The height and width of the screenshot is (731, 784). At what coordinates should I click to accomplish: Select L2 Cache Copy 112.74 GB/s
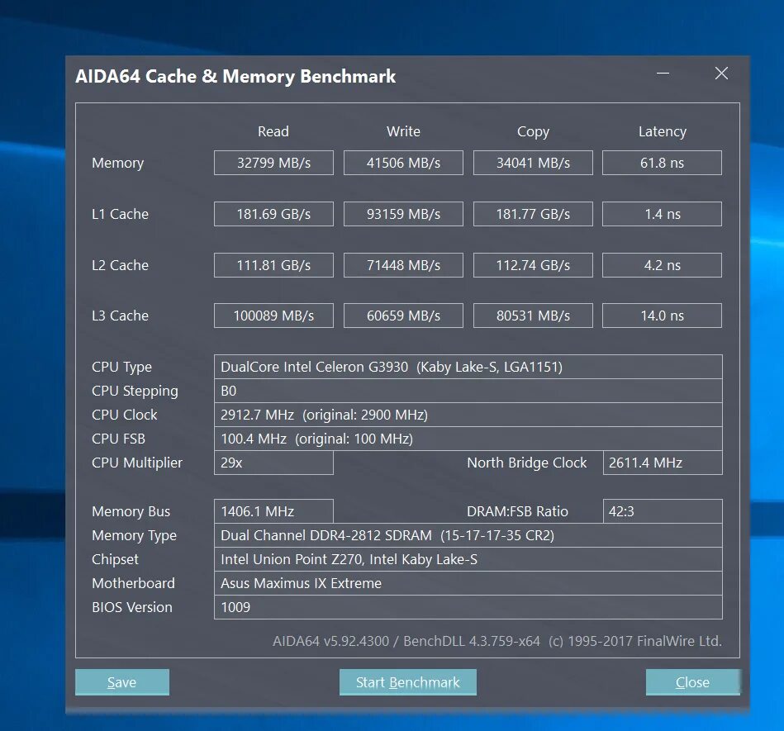[533, 265]
